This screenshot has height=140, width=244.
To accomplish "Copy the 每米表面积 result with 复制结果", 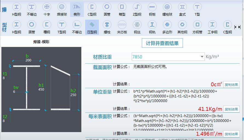I will pyautogui.click(x=231, y=134).
